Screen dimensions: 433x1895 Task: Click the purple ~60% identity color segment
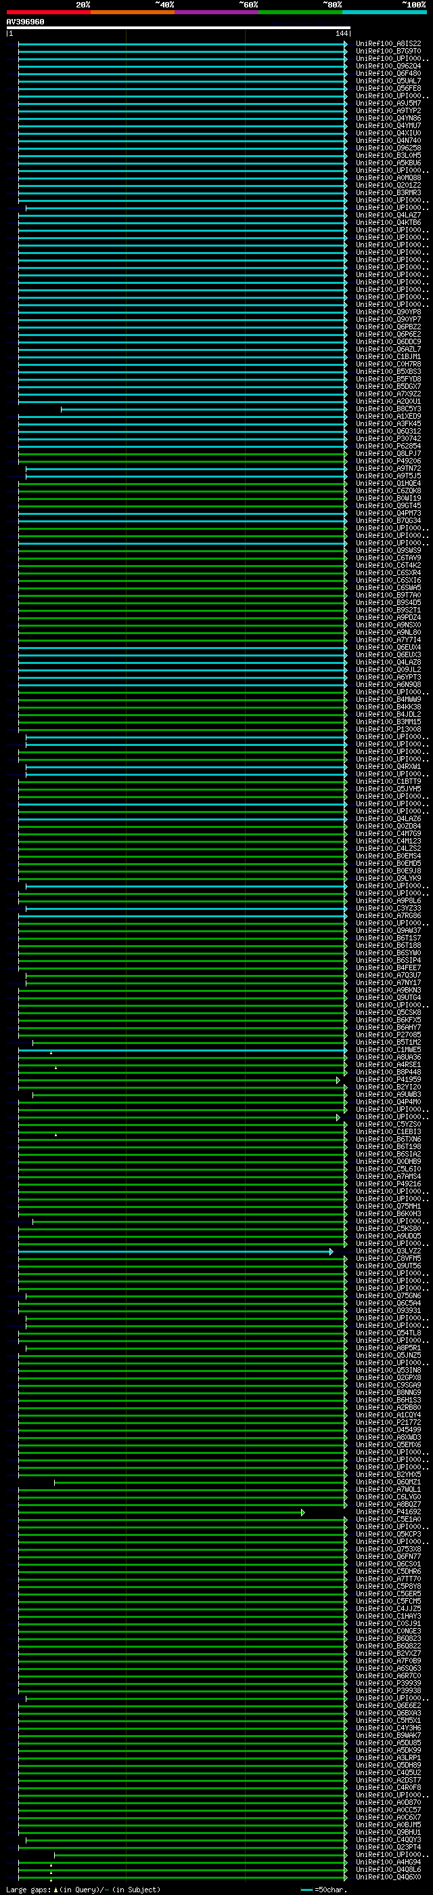(x=216, y=12)
